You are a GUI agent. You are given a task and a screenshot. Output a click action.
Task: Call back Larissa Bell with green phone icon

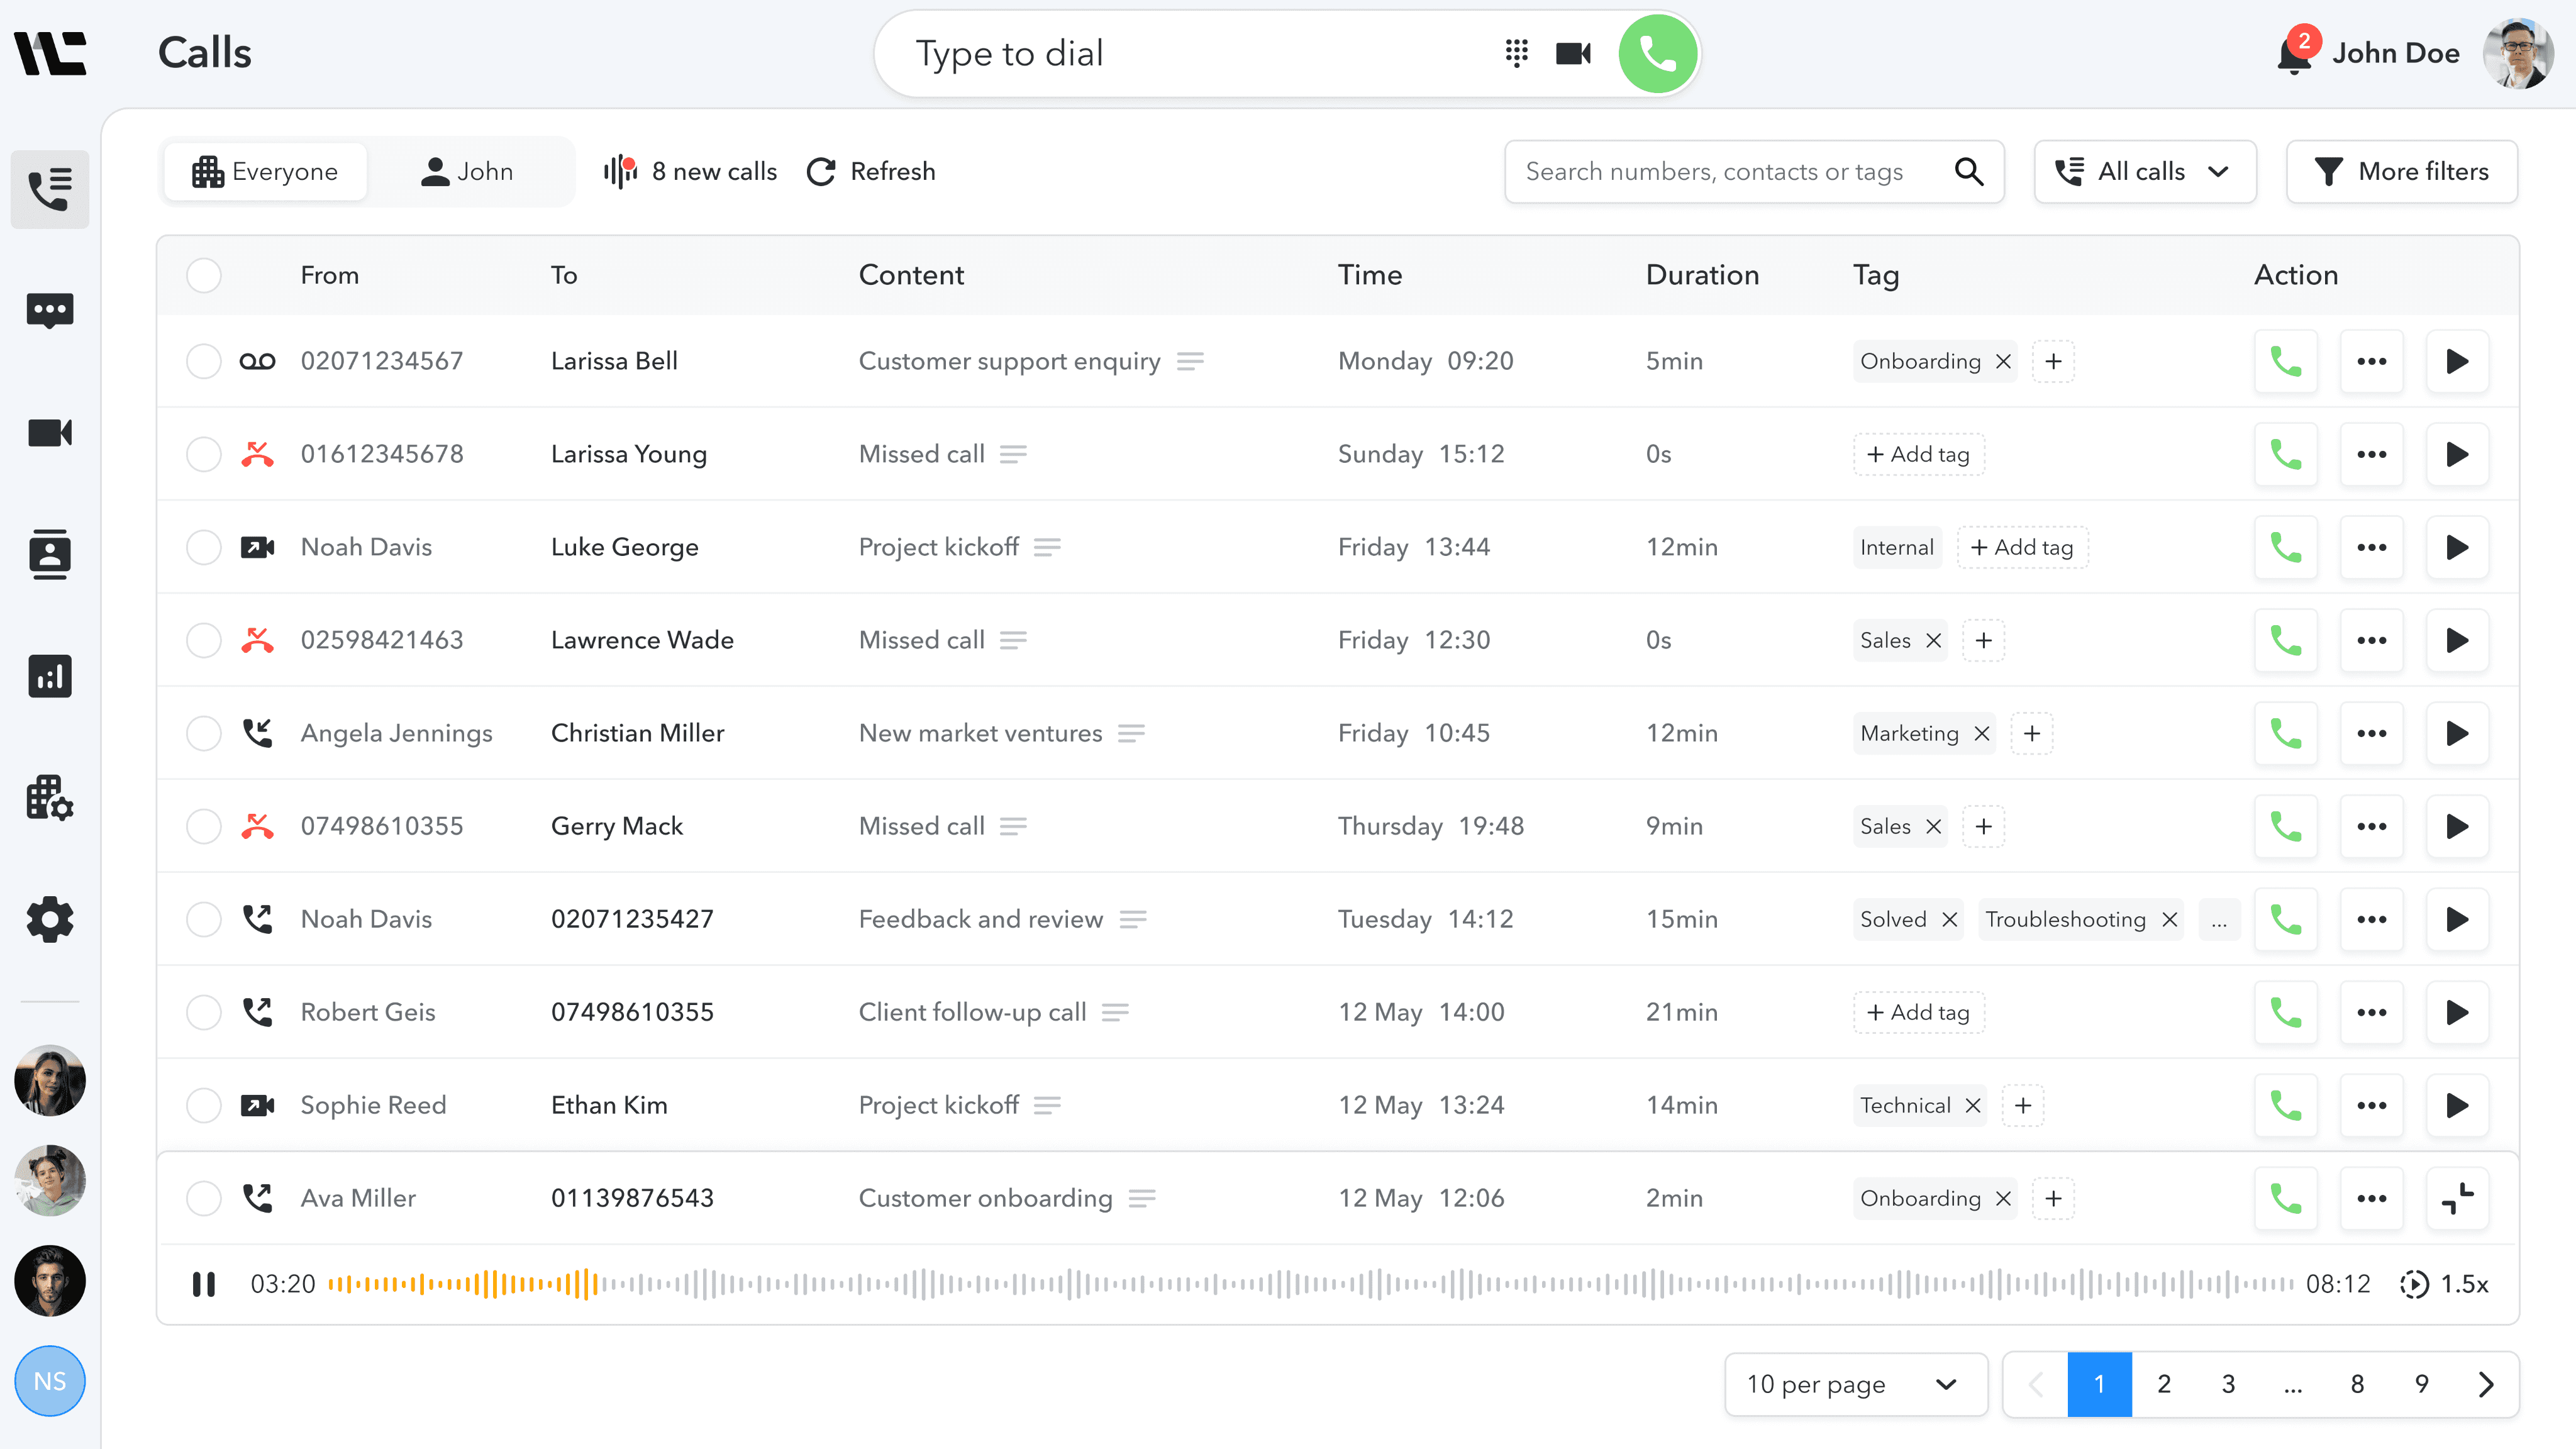tap(2285, 361)
